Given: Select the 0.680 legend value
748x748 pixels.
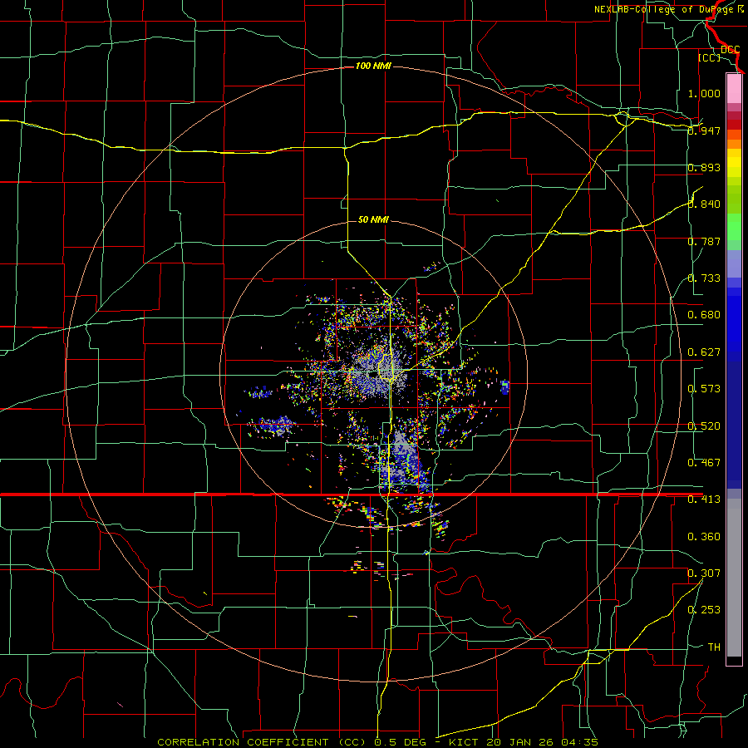Looking at the screenshot, I should coord(704,315).
